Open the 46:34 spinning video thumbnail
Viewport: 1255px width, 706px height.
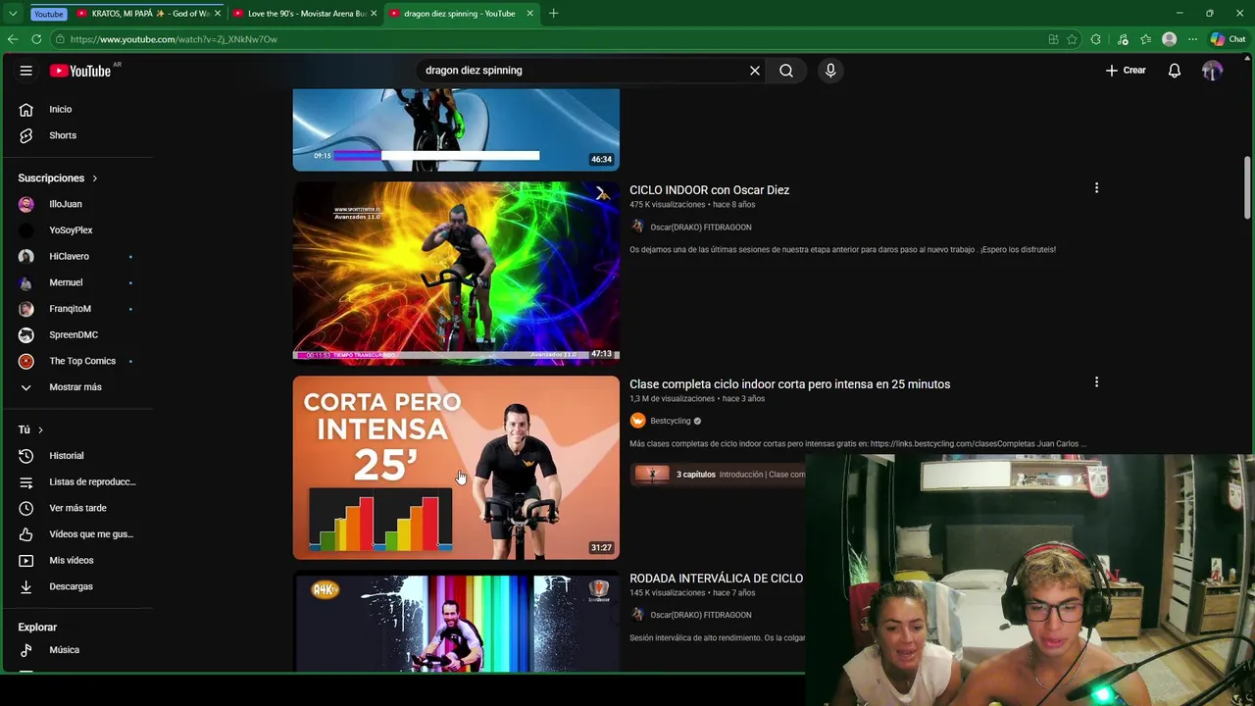(x=456, y=129)
